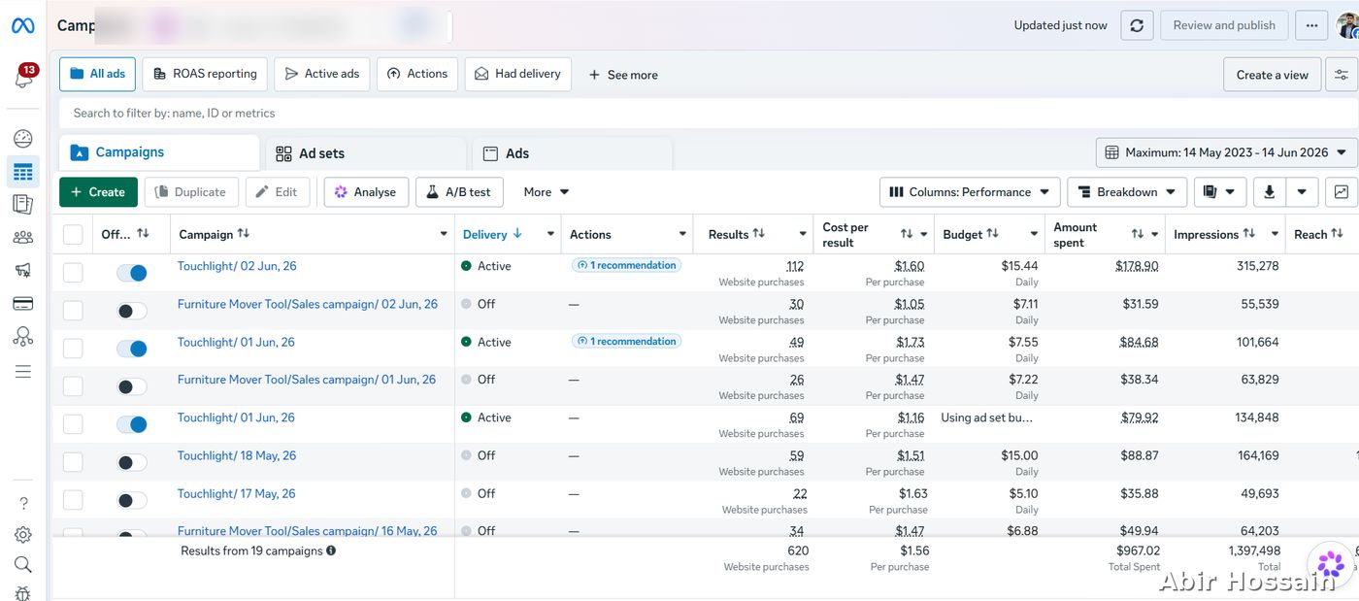Image resolution: width=1359 pixels, height=601 pixels.
Task: Tick checkbox for Furniture Mover Tool 02 Jun, 26
Action: pos(73,311)
